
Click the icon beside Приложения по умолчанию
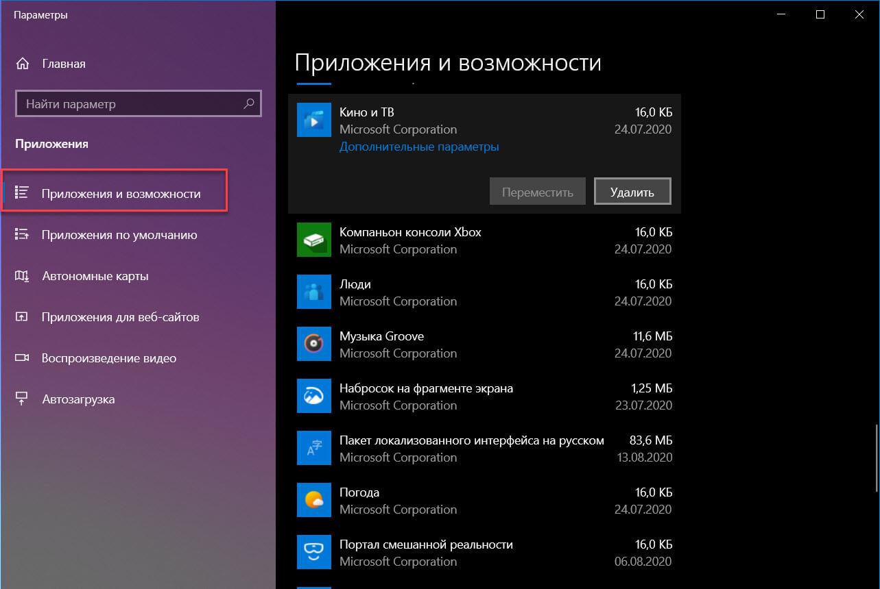tap(21, 234)
